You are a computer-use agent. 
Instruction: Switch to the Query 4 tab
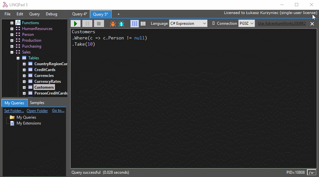point(80,14)
